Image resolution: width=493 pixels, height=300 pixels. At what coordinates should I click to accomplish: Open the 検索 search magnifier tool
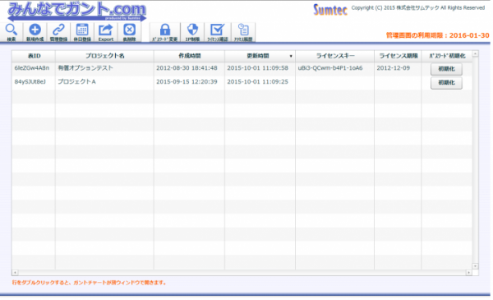tap(12, 32)
